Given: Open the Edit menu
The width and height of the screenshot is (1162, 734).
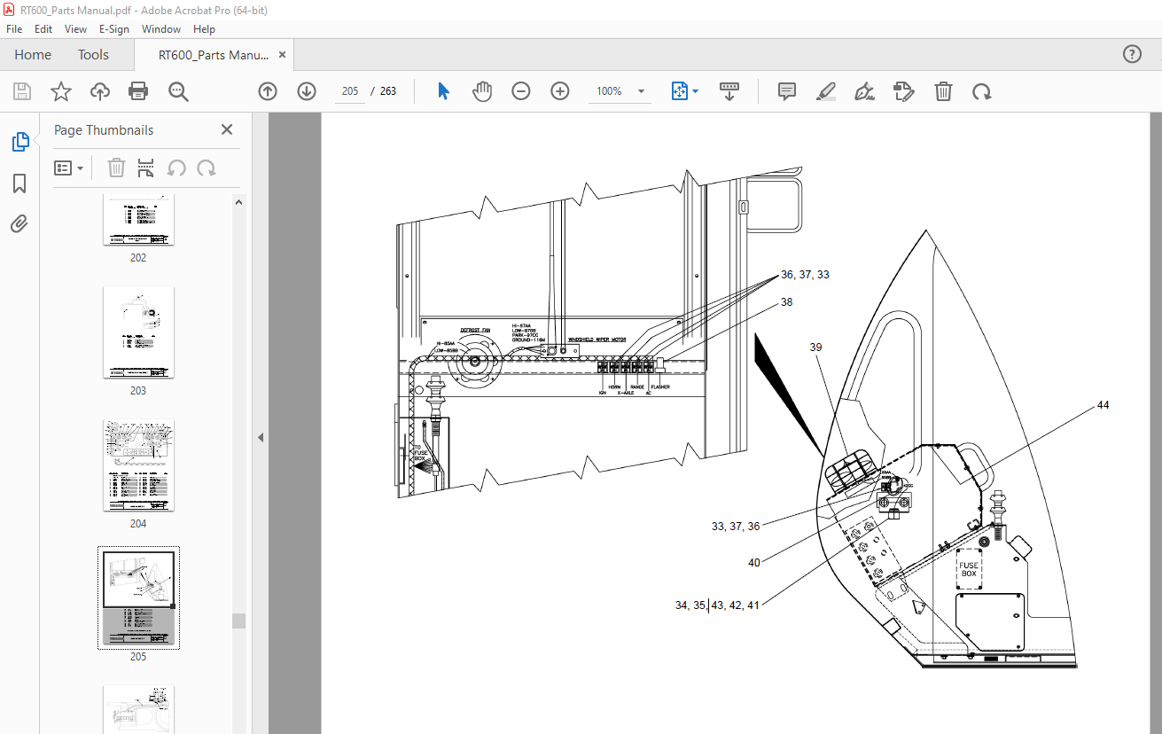Looking at the screenshot, I should 43,28.
